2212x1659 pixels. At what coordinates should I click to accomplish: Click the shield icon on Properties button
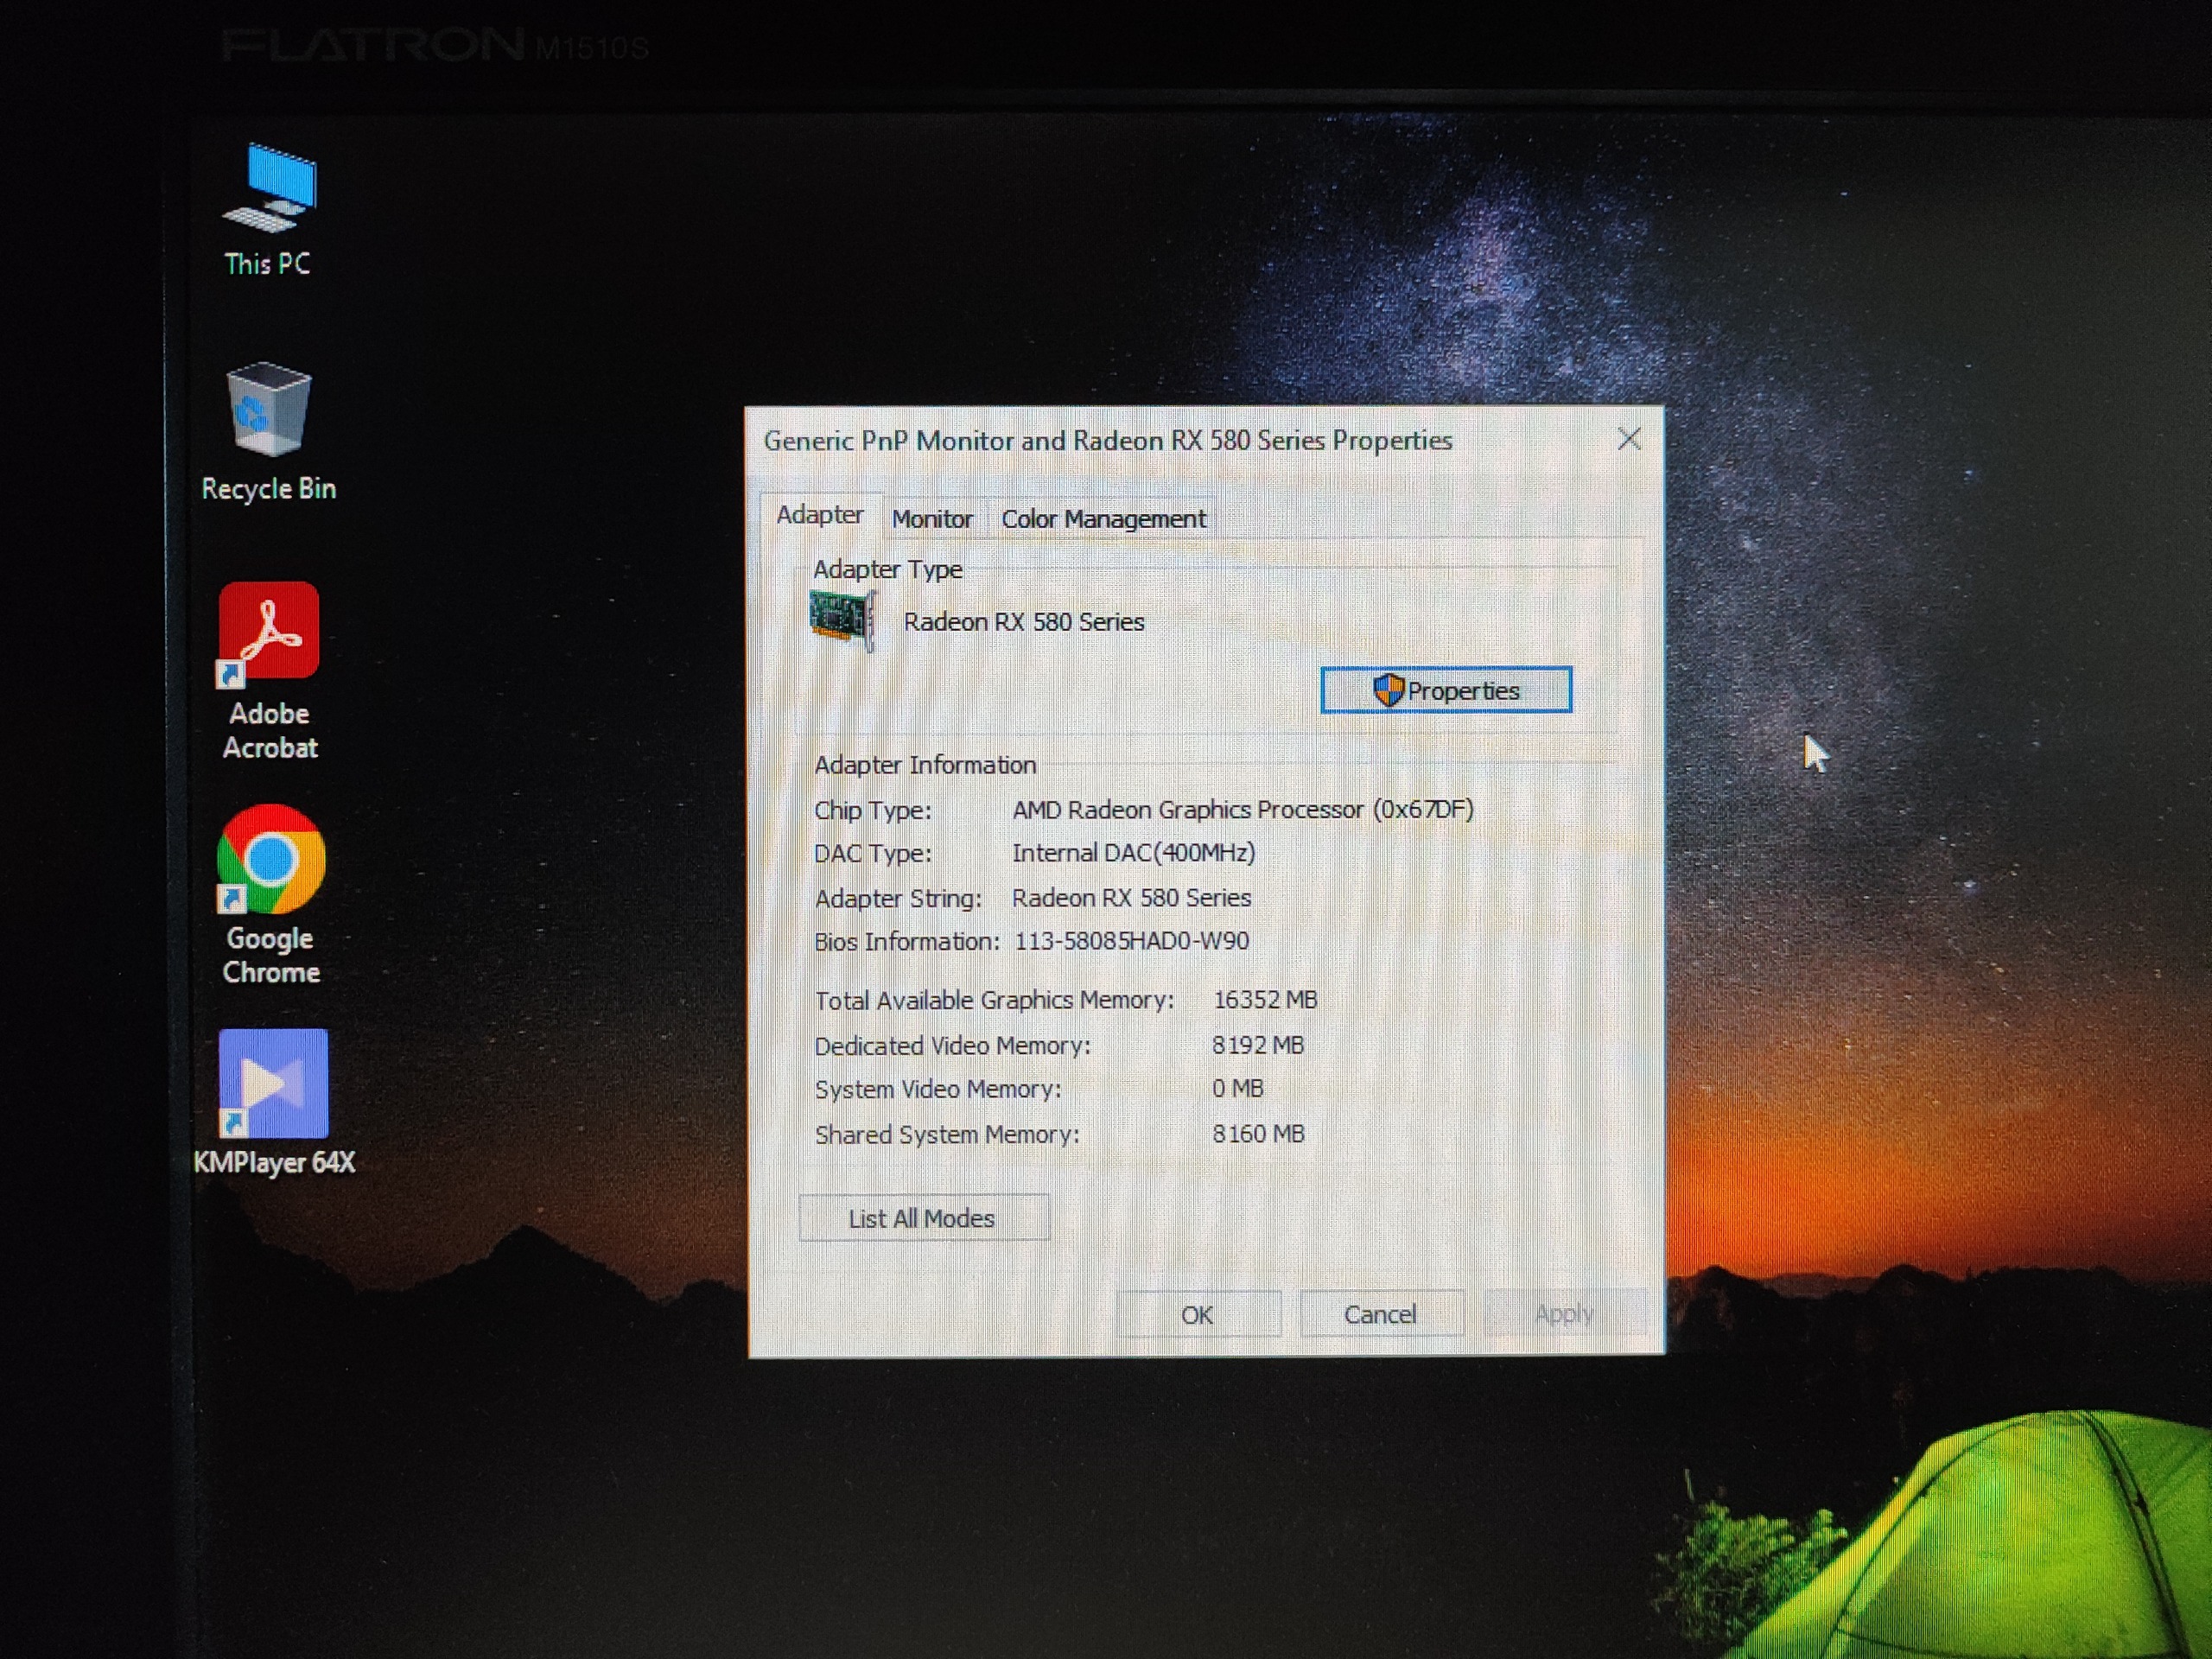pos(1388,690)
